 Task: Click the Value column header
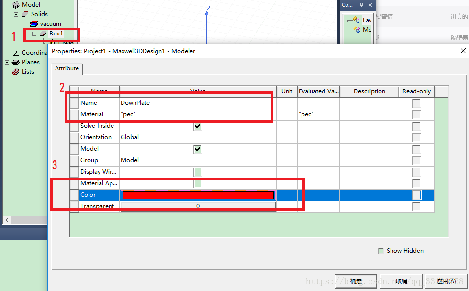click(x=198, y=91)
